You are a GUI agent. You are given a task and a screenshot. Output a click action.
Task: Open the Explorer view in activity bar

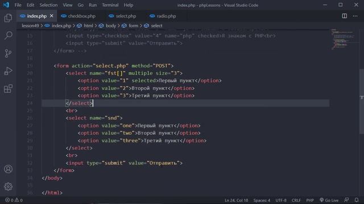8,18
